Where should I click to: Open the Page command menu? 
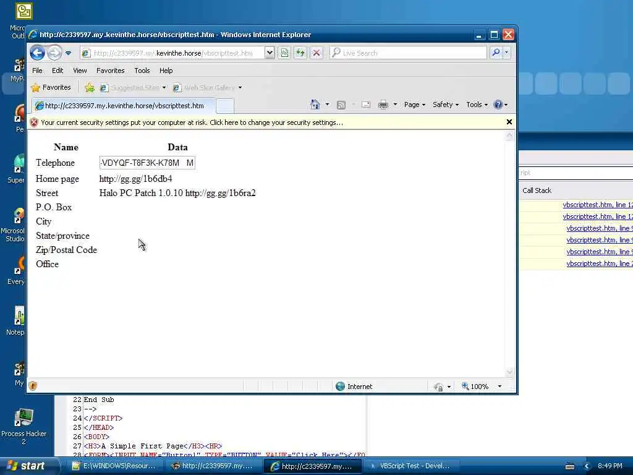point(415,105)
